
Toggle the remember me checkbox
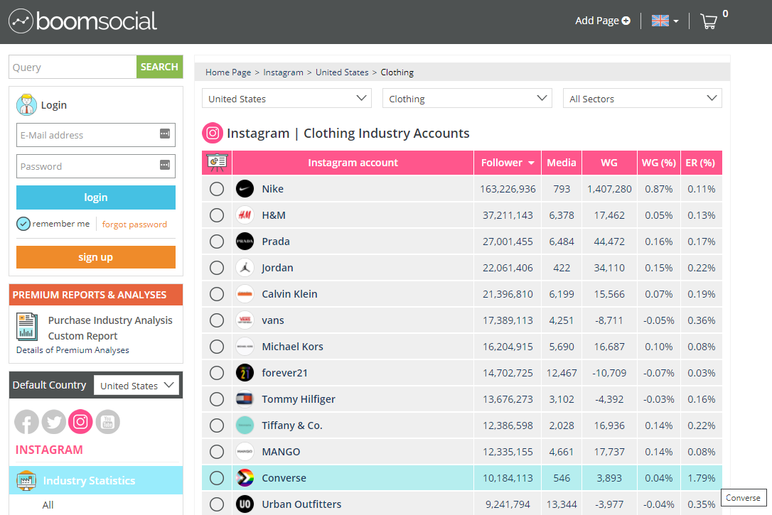coord(23,224)
